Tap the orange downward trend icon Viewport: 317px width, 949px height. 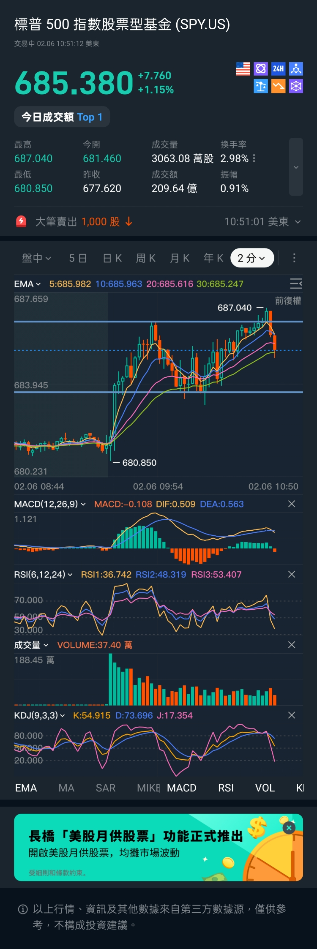pos(278,86)
